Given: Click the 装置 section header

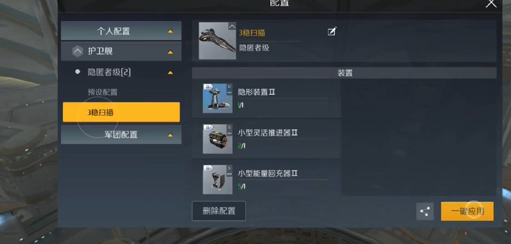Looking at the screenshot, I should (x=344, y=73).
